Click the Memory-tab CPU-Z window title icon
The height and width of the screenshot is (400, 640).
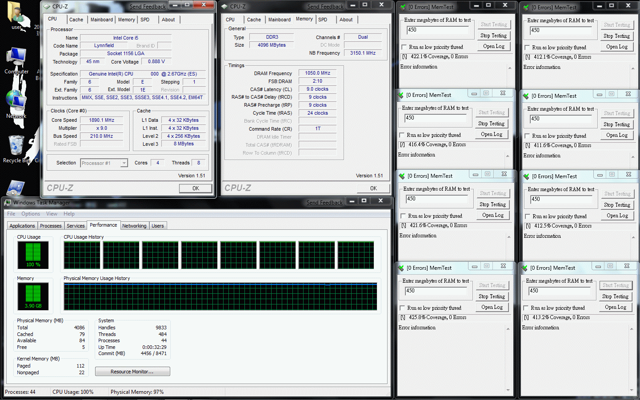tap(224, 6)
